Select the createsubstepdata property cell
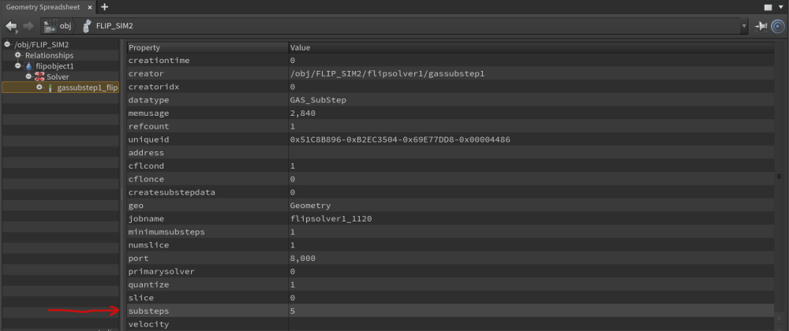 (x=208, y=192)
